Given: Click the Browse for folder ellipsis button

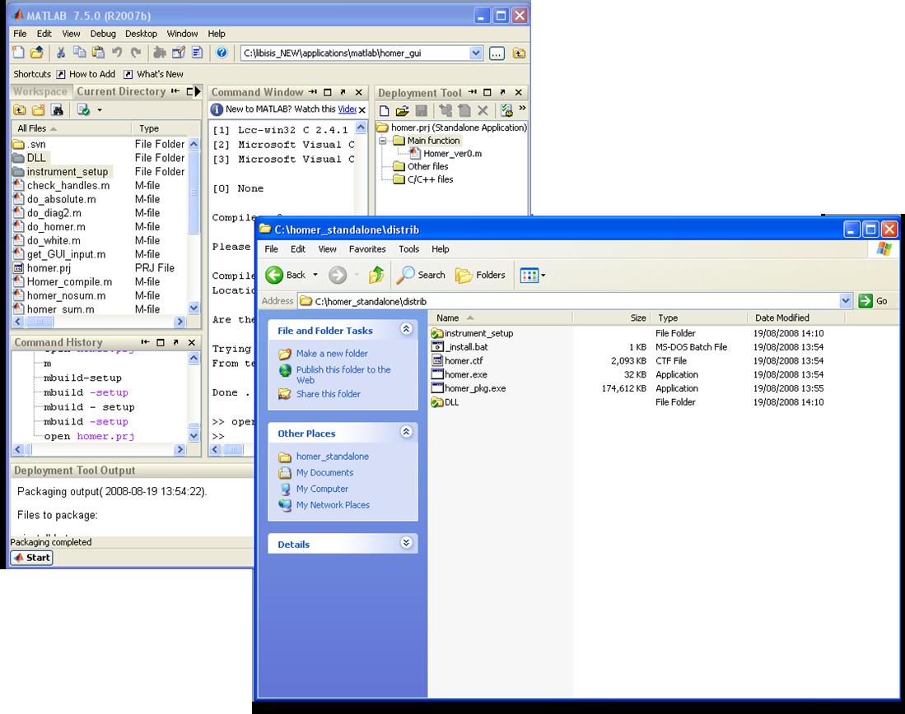Looking at the screenshot, I should tap(497, 53).
